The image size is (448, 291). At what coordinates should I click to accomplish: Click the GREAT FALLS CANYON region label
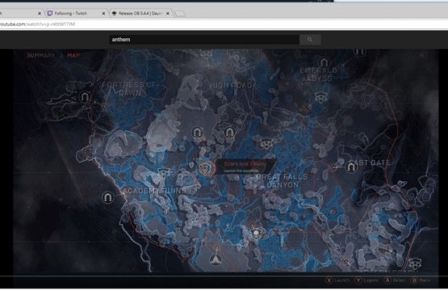tap(283, 181)
